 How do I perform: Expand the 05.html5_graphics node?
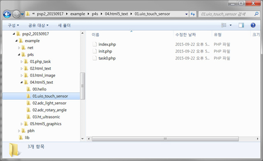[x=21, y=124]
